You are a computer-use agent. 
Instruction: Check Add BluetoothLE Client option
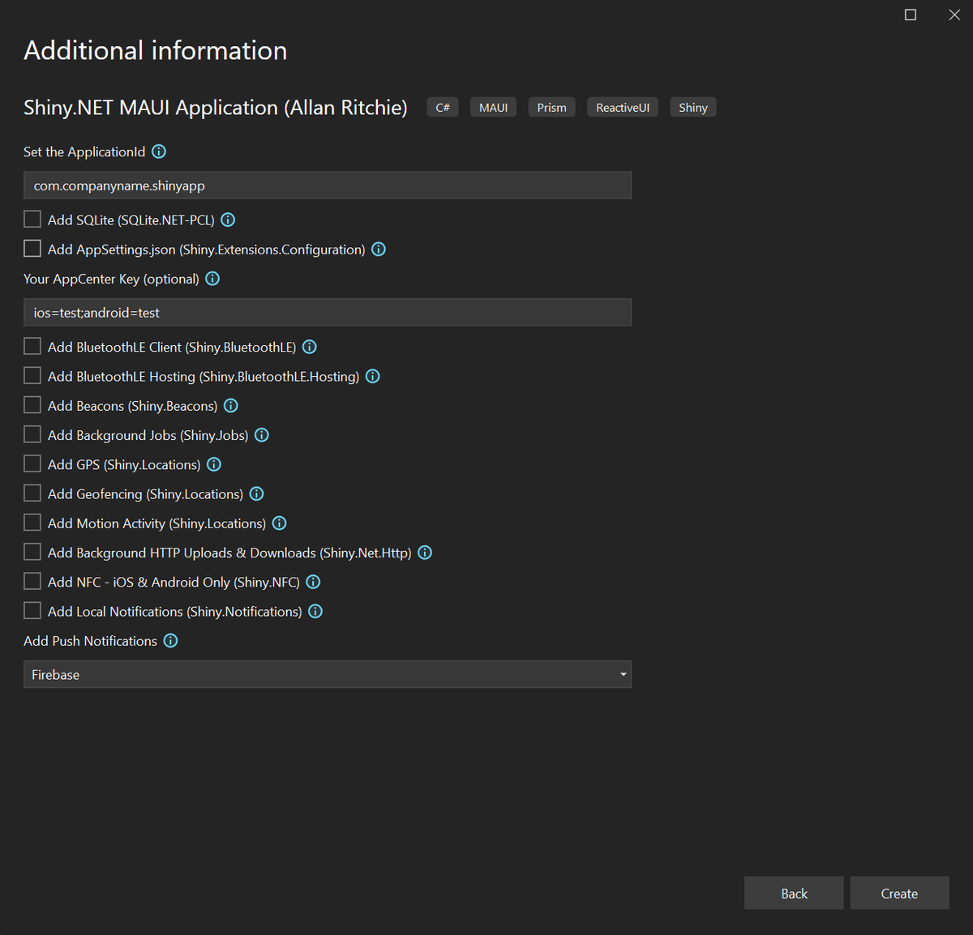tap(32, 347)
